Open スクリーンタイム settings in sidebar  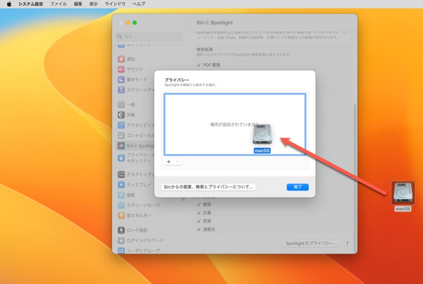click(x=135, y=90)
